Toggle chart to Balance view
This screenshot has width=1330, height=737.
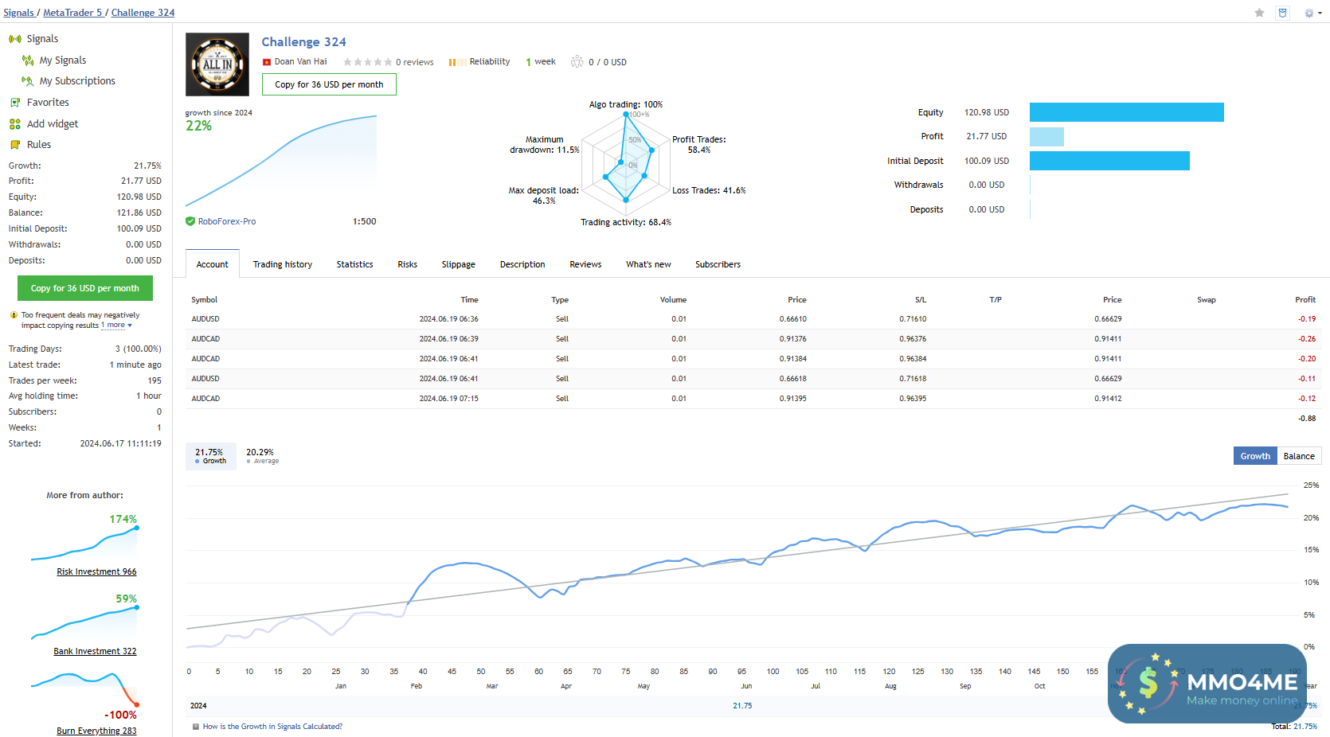(x=1299, y=456)
